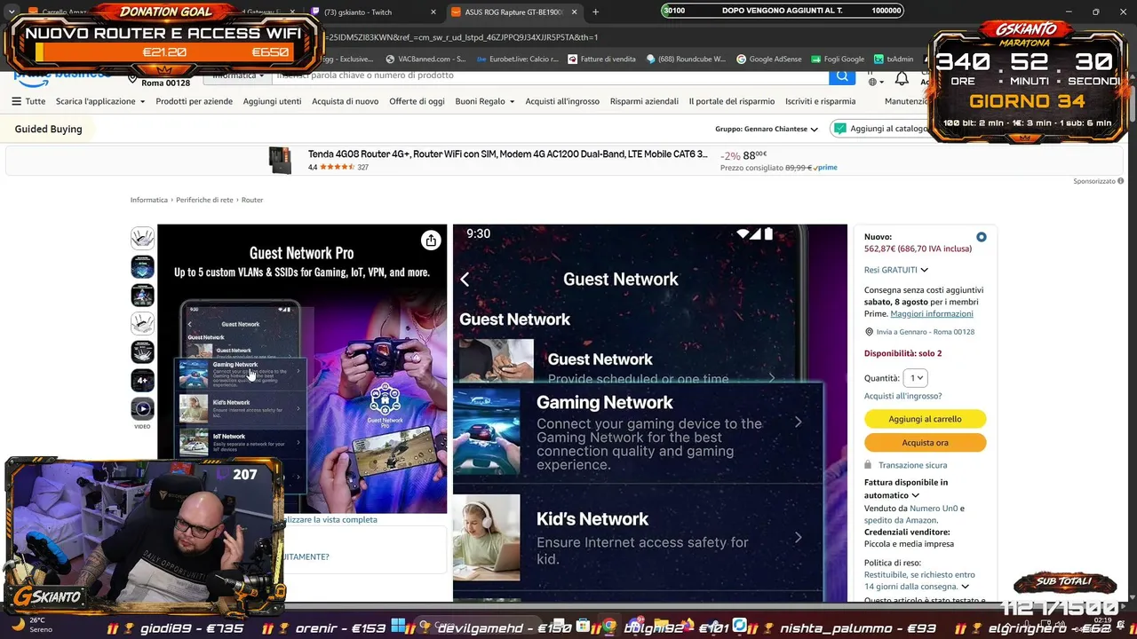Open the browser tab list arrow
This screenshot has height=639, width=1137.
11,12
